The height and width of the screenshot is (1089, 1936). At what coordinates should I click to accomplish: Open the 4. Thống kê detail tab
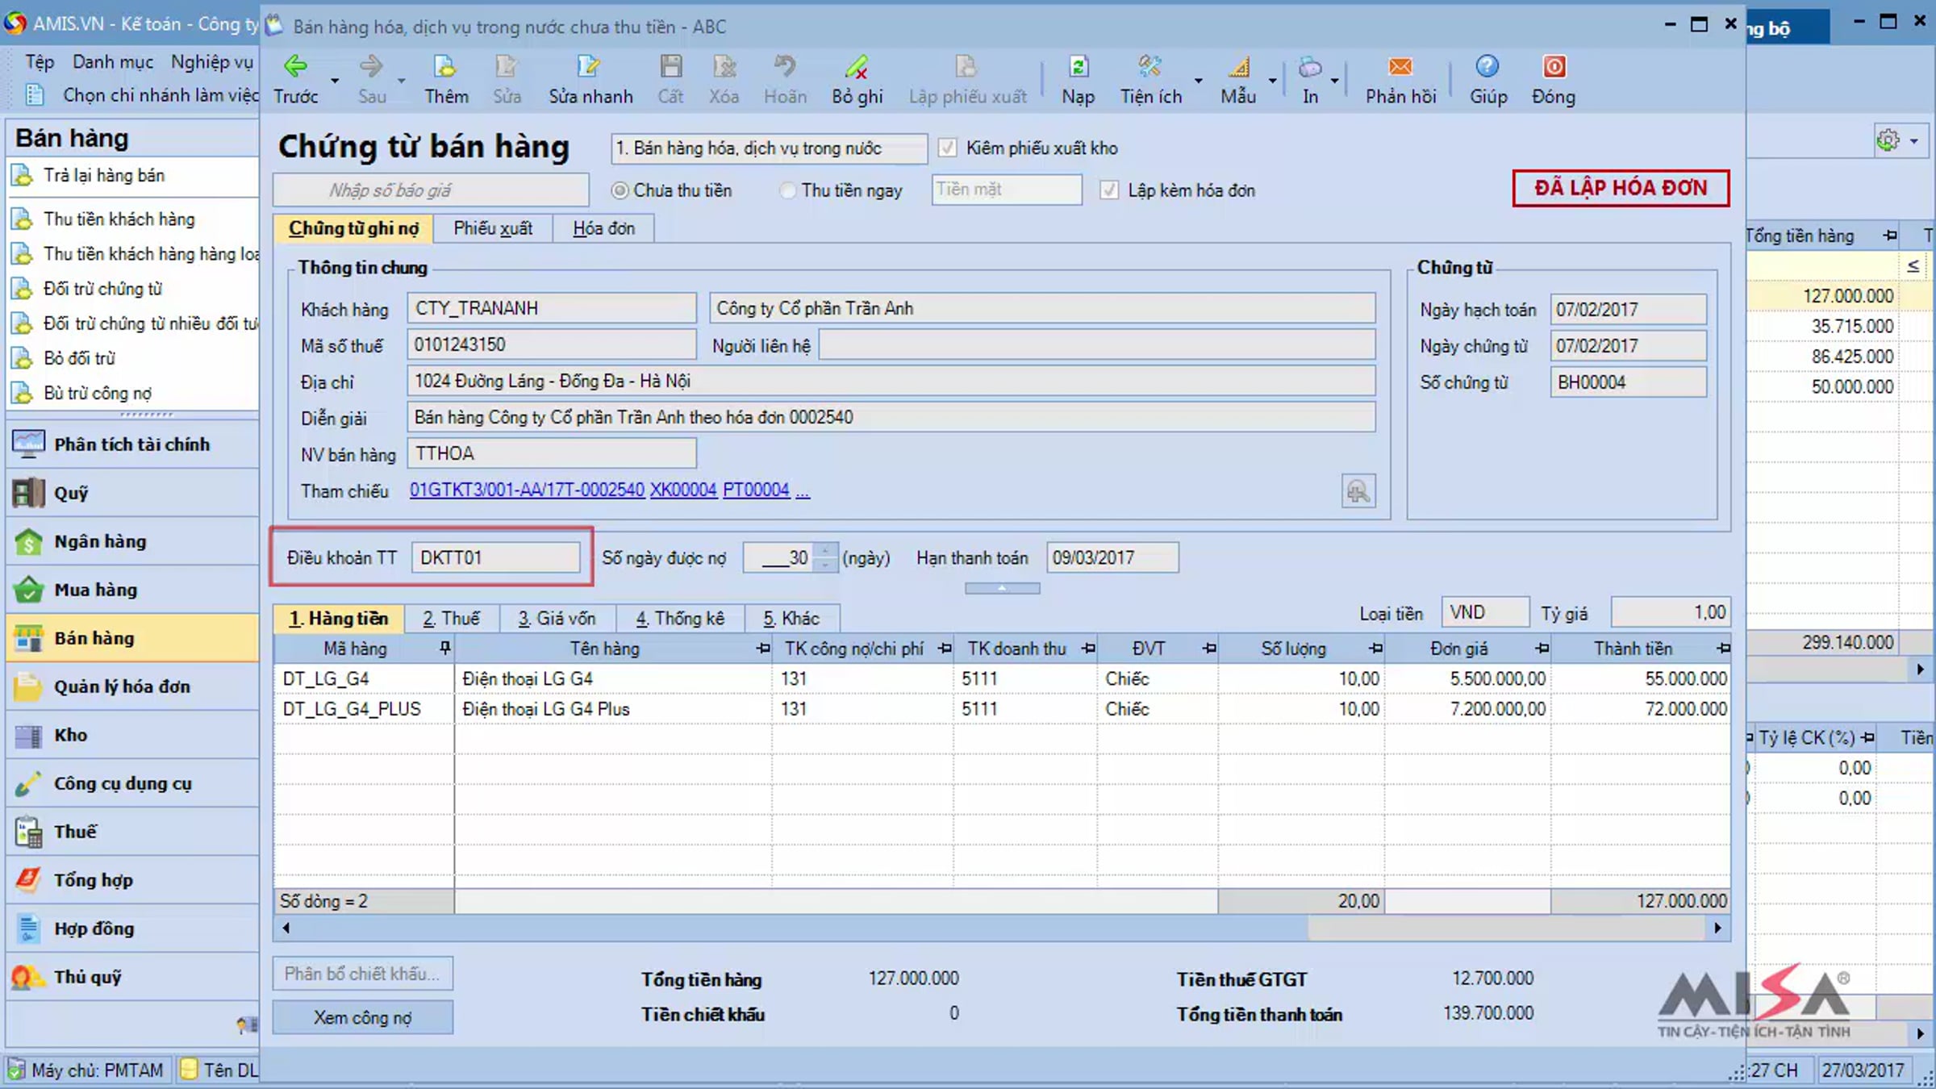(x=680, y=619)
